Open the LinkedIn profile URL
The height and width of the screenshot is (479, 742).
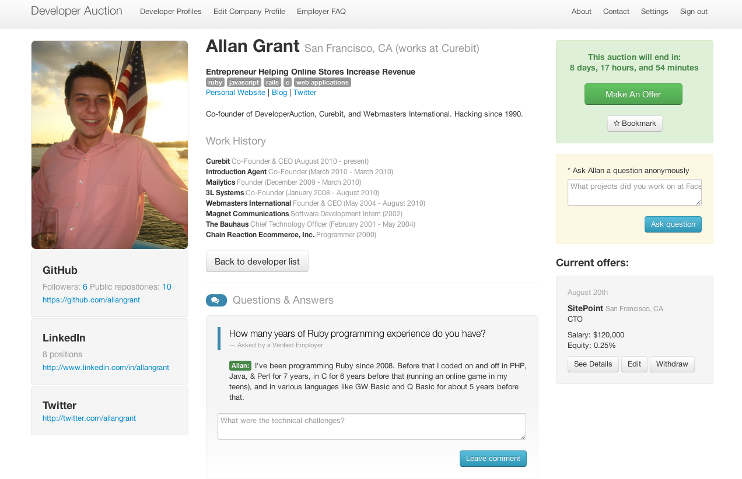coord(106,368)
